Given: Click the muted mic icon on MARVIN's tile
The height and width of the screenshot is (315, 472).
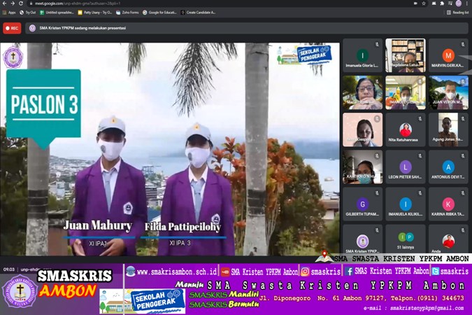Looking at the screenshot, I should (x=463, y=44).
